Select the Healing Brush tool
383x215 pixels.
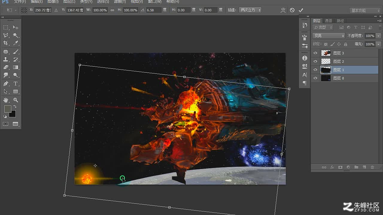pyautogui.click(x=6, y=52)
